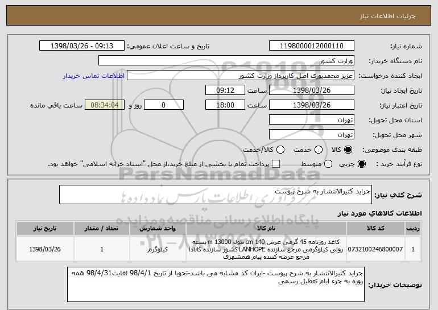Screen dimensions: 438x310
Task: Click the واحد شمارش column header
Action: pos(158,229)
